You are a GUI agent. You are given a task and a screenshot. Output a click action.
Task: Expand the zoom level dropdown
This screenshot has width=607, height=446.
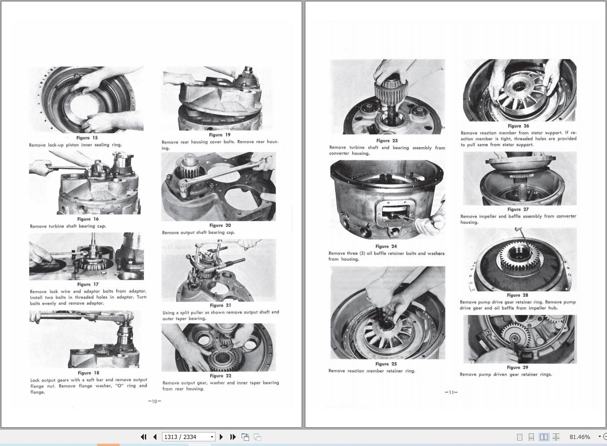click(599, 437)
